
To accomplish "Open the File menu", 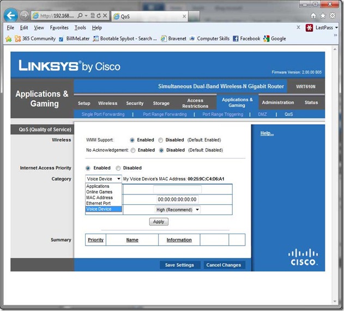I will [x=10, y=28].
